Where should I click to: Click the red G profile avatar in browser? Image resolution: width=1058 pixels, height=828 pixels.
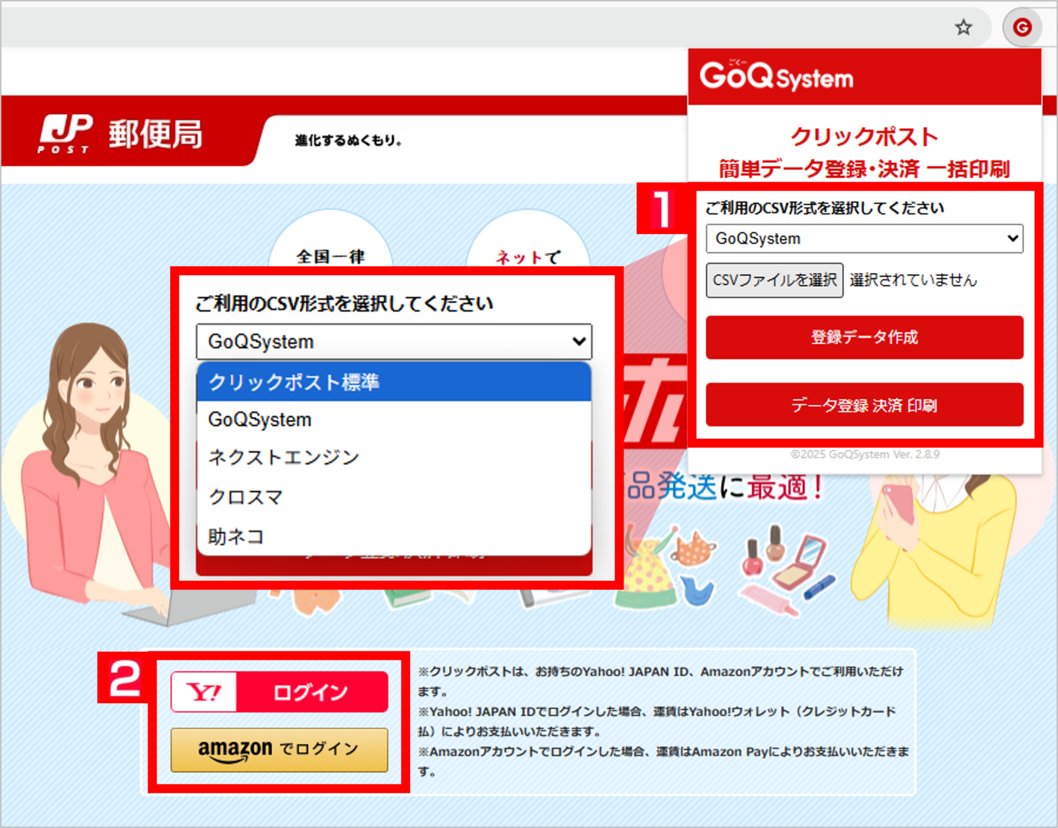coord(1022,27)
